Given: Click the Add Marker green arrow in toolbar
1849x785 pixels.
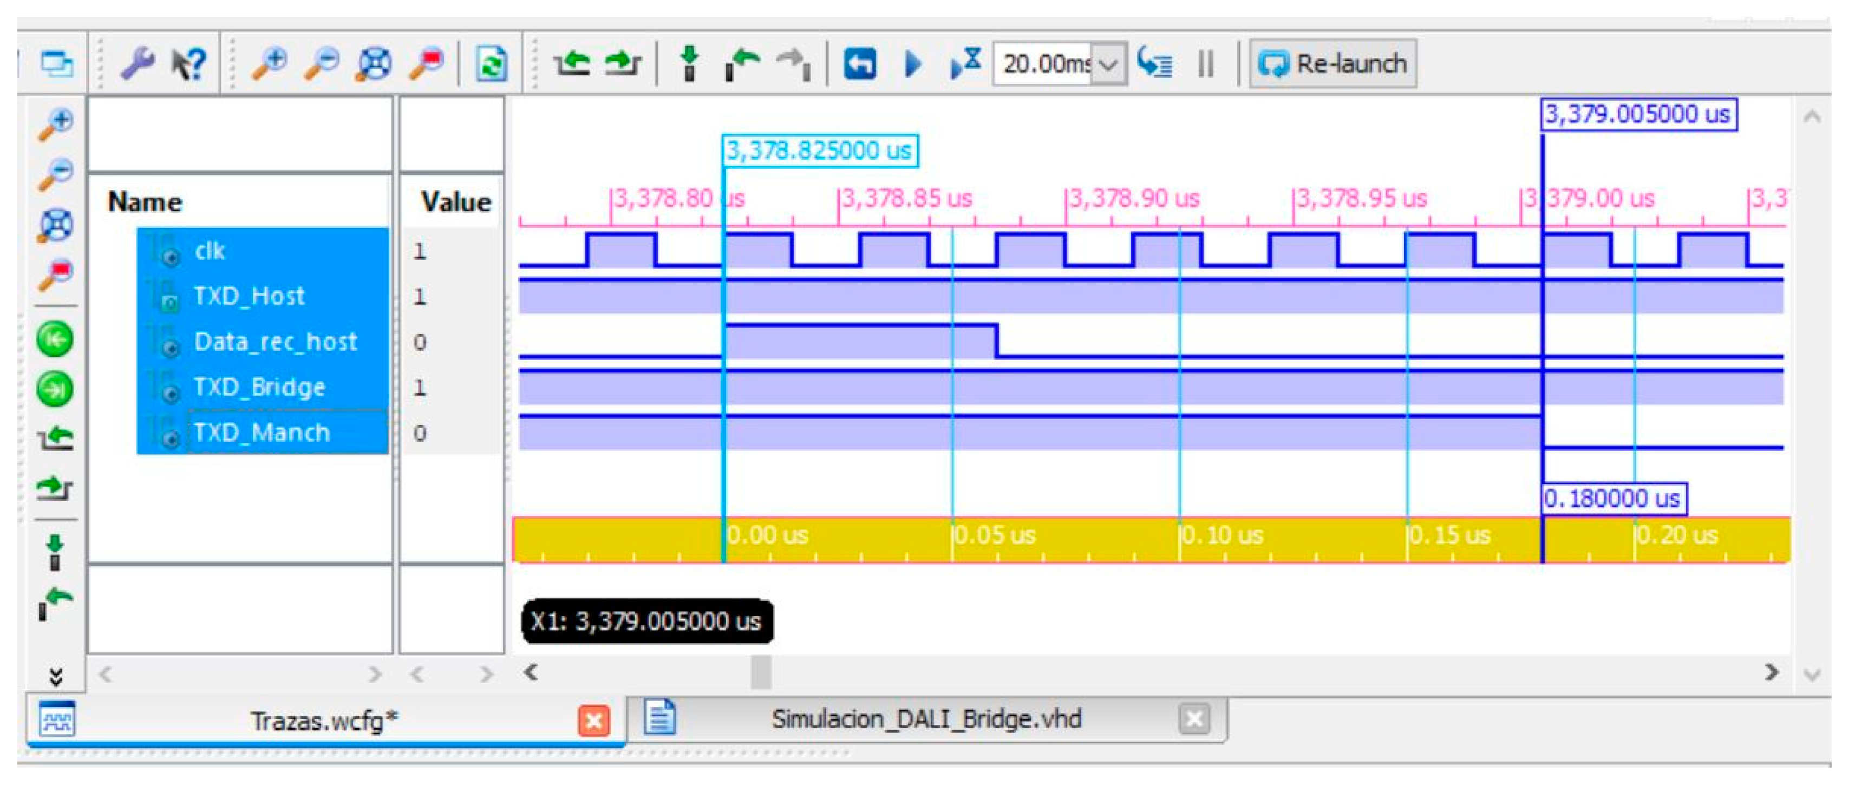Looking at the screenshot, I should pyautogui.click(x=689, y=63).
